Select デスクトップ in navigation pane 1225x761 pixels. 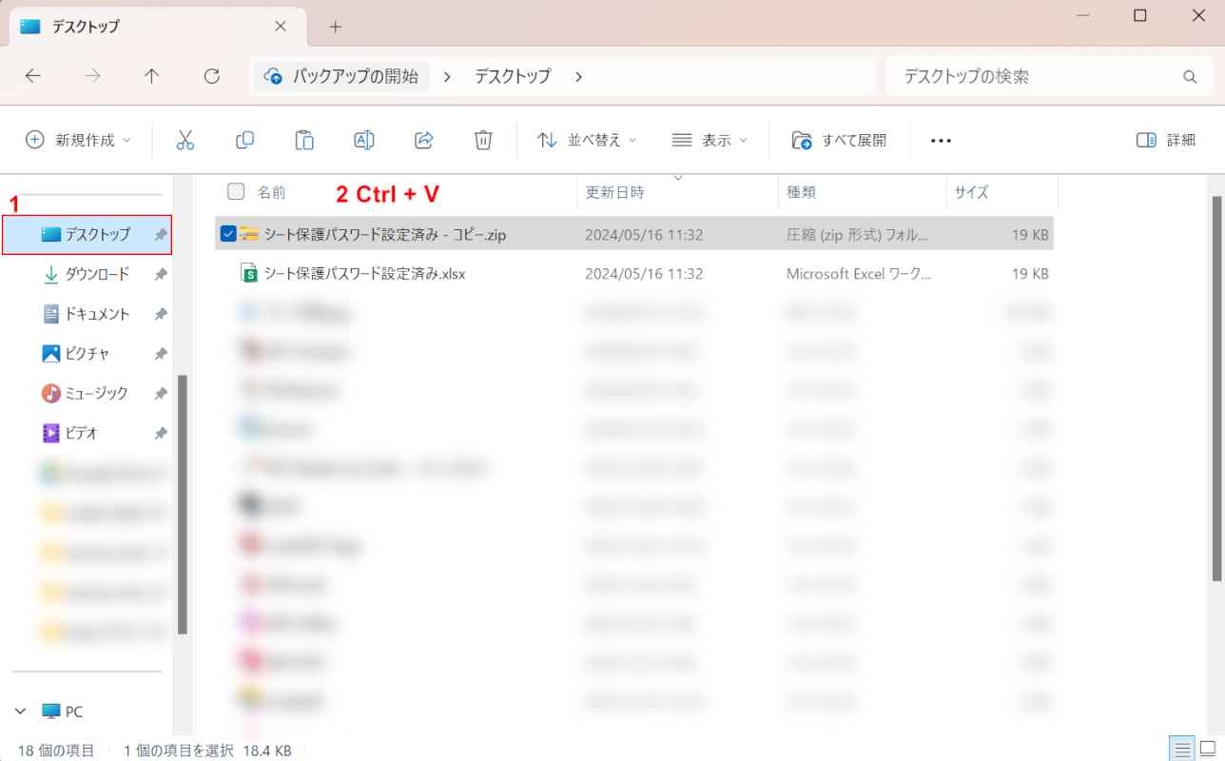pos(87,234)
